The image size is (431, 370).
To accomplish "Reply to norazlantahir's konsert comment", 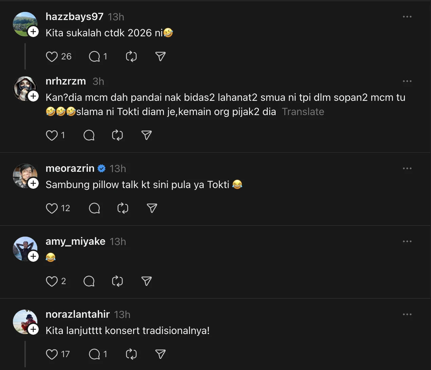I will click(94, 354).
